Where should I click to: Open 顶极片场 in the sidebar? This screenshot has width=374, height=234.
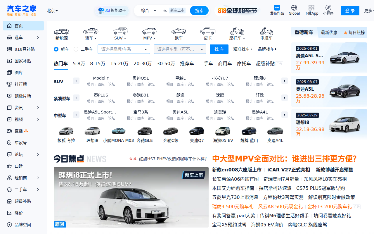[x=23, y=96]
